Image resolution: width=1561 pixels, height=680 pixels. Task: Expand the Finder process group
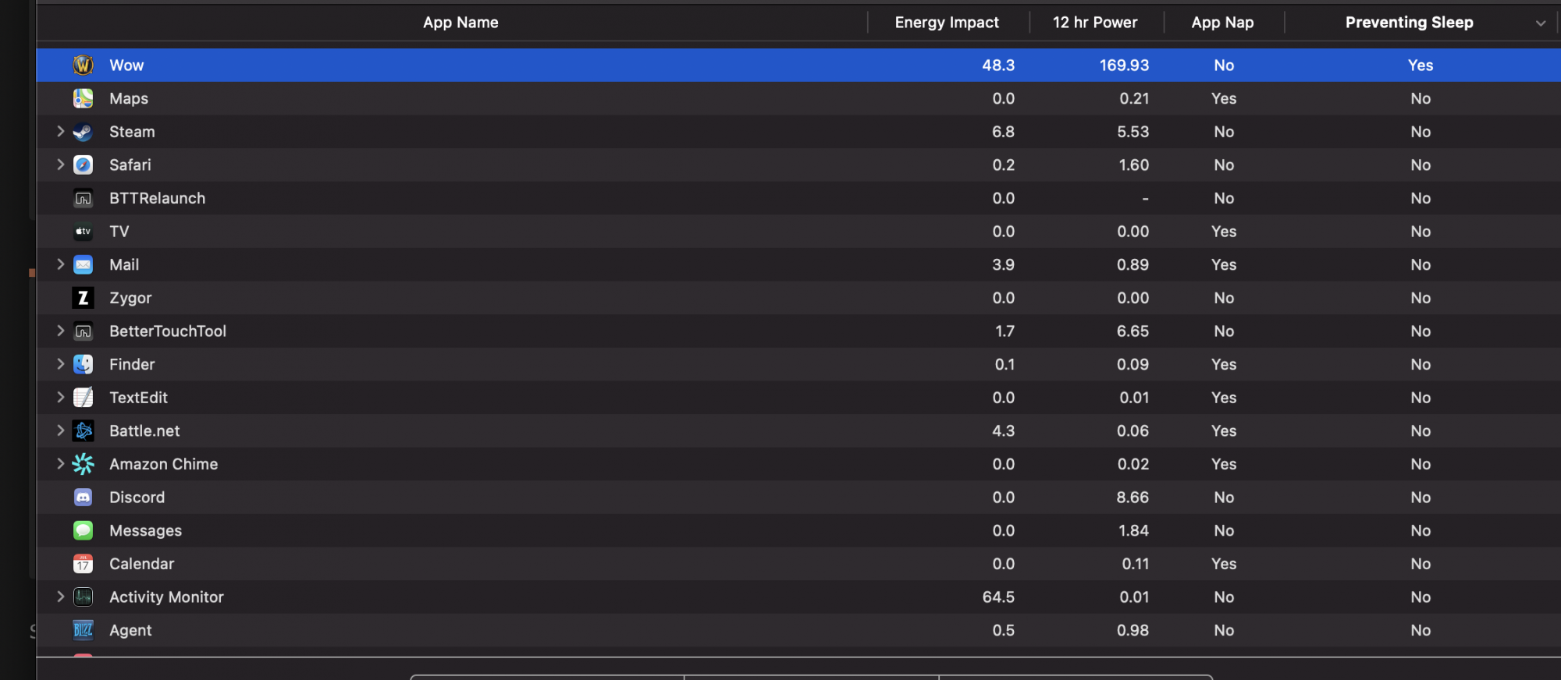(60, 364)
